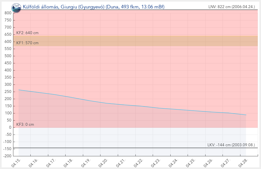Click the wave logo icon beside the title
The image size is (261, 169).
tap(16, 6)
